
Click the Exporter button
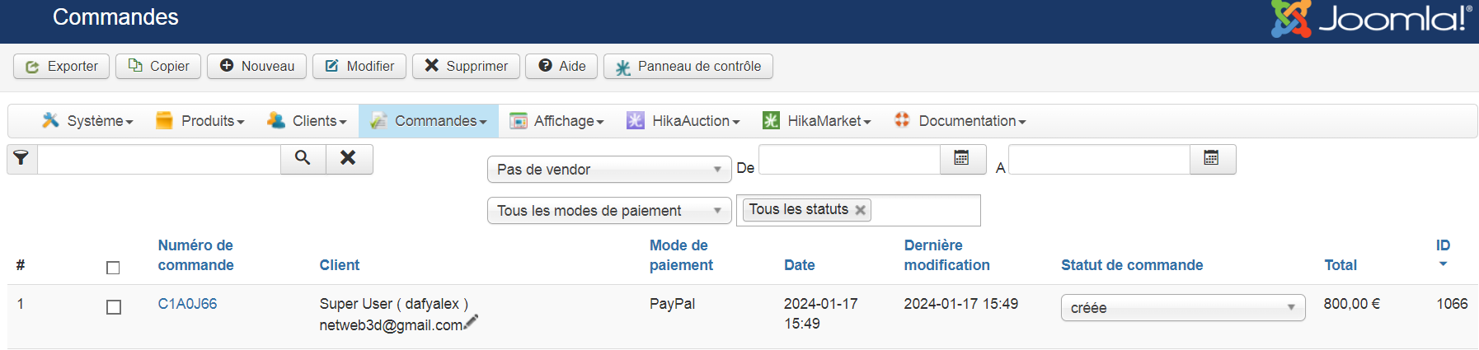62,66
